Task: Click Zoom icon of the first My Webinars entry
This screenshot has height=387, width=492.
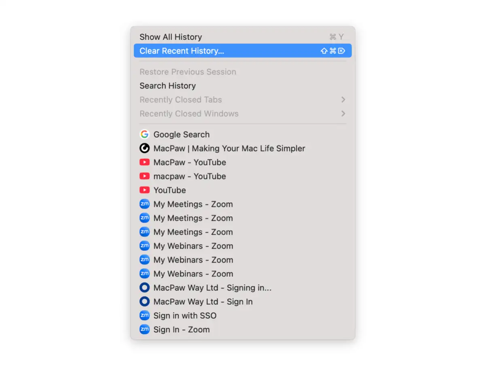Action: tap(144, 246)
